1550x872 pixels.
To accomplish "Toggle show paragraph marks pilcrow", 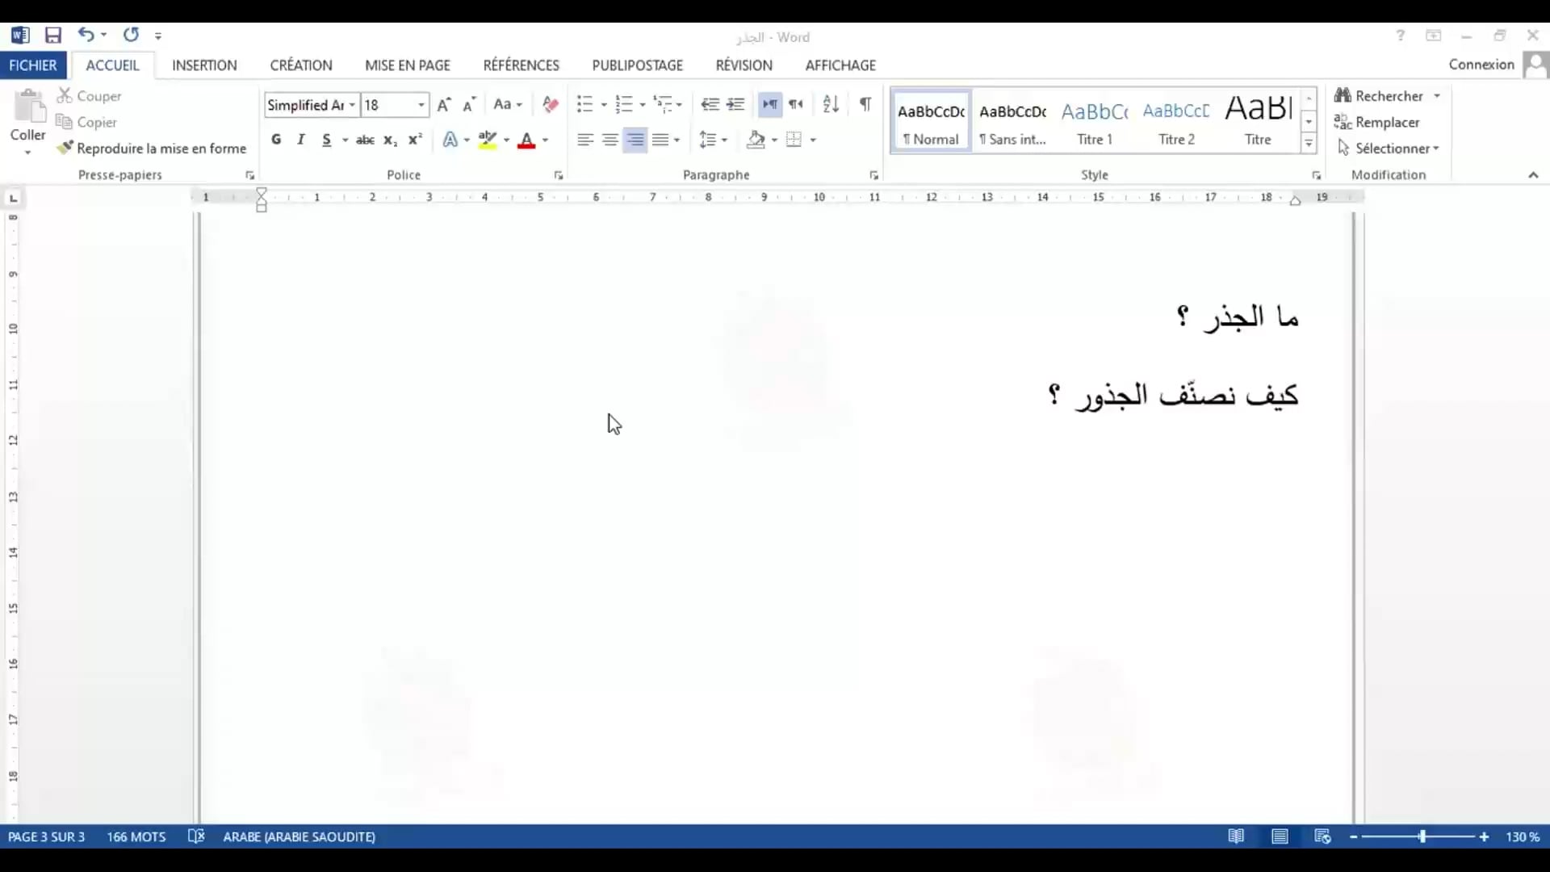I will coord(865,104).
